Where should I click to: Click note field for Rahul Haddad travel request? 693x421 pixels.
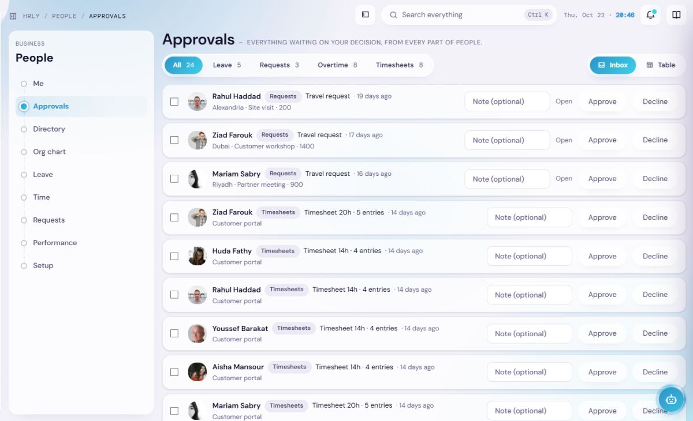[507, 102]
